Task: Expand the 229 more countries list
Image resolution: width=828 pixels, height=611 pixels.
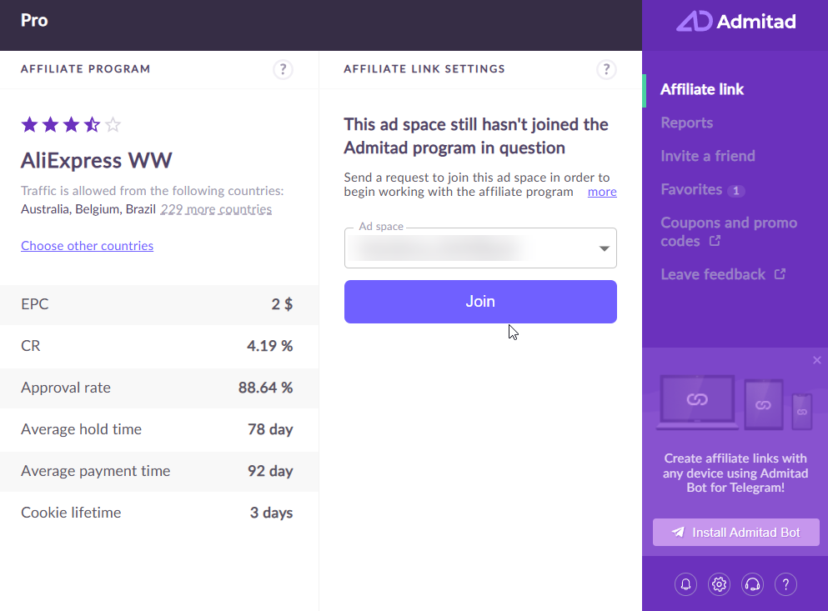Action: pyautogui.click(x=216, y=209)
